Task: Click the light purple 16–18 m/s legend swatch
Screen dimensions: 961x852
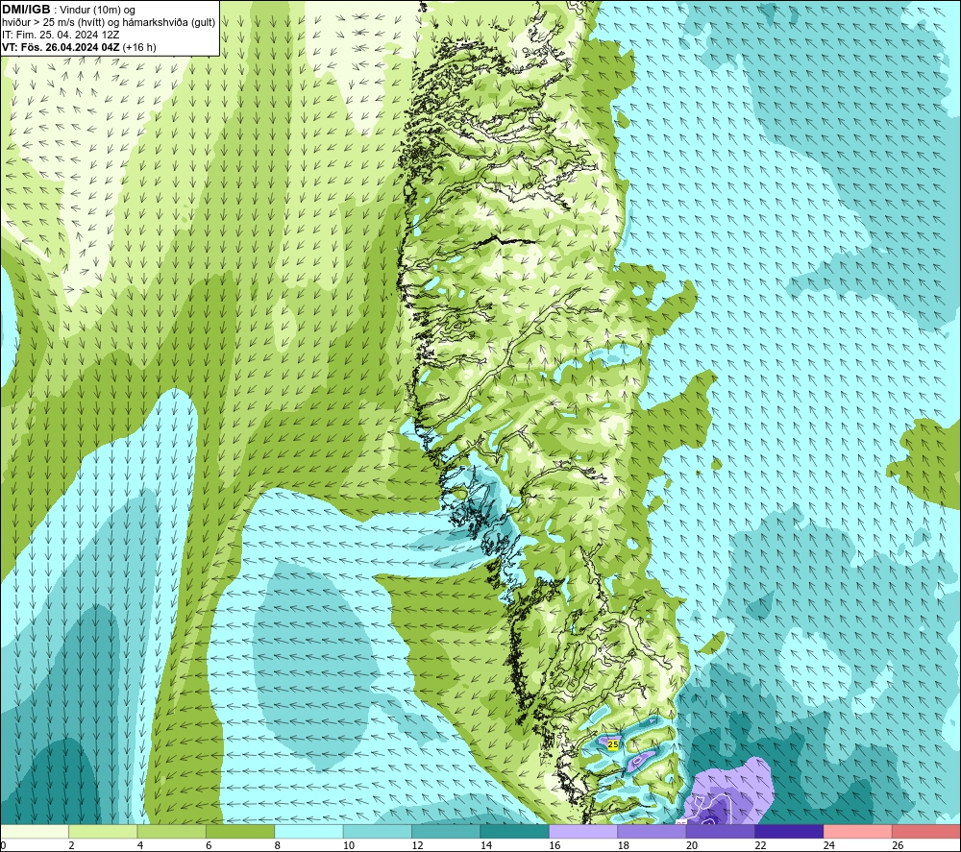Action: tap(583, 832)
